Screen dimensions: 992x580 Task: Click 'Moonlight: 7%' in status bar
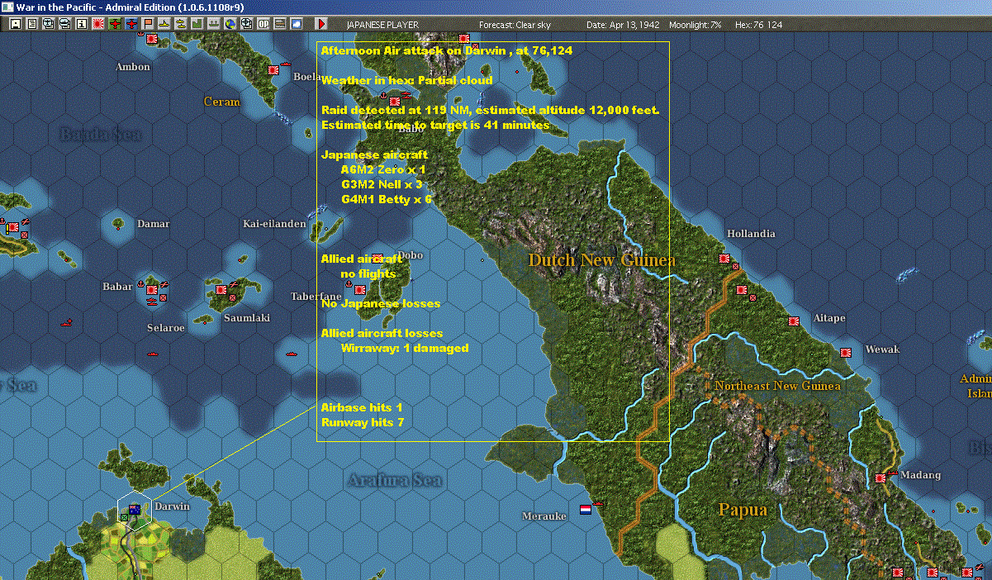(x=695, y=25)
